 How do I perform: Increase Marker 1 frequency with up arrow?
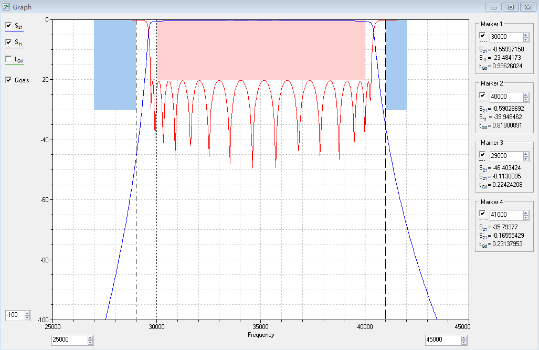tap(526, 35)
